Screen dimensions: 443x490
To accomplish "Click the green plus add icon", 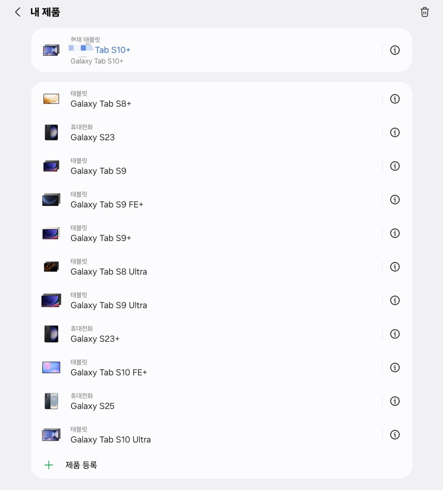I will [x=49, y=465].
